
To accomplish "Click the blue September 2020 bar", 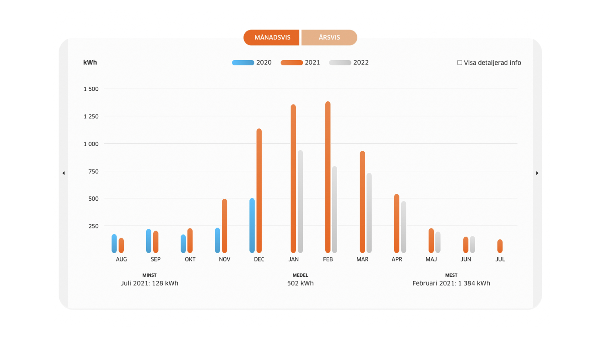I will point(149,241).
